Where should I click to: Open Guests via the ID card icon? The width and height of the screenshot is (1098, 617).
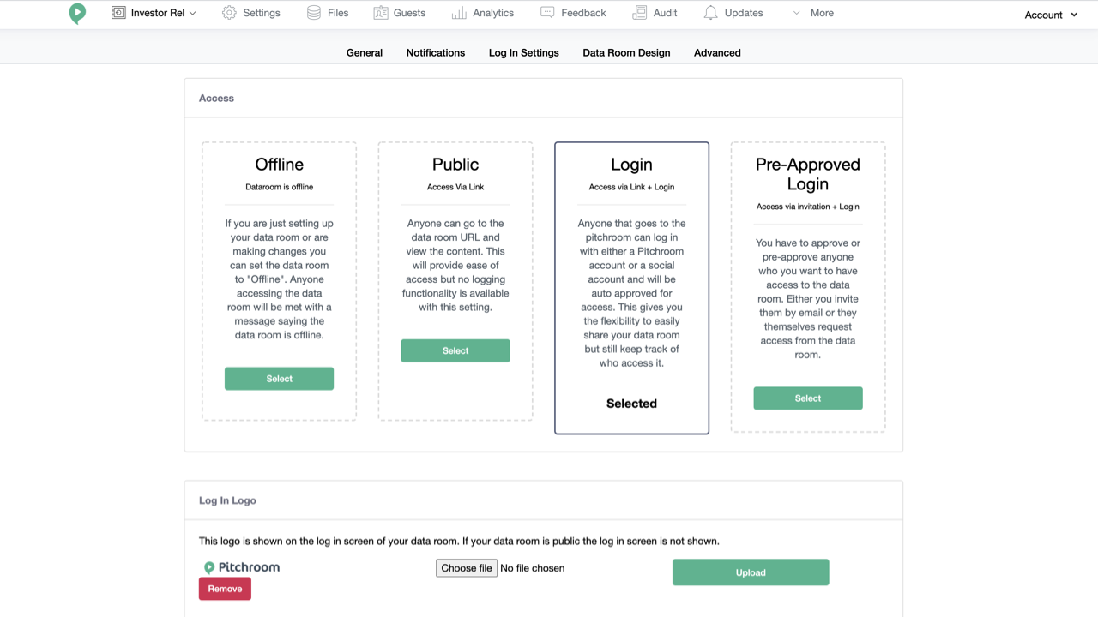[x=381, y=13]
